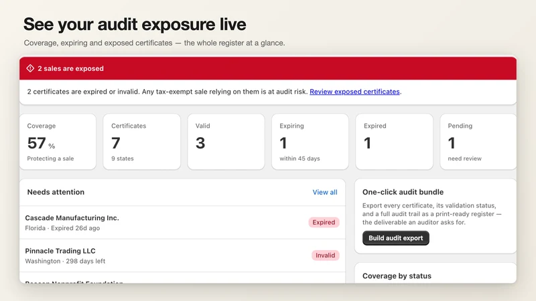Click the Build audit export button
536x301 pixels.
click(395, 238)
